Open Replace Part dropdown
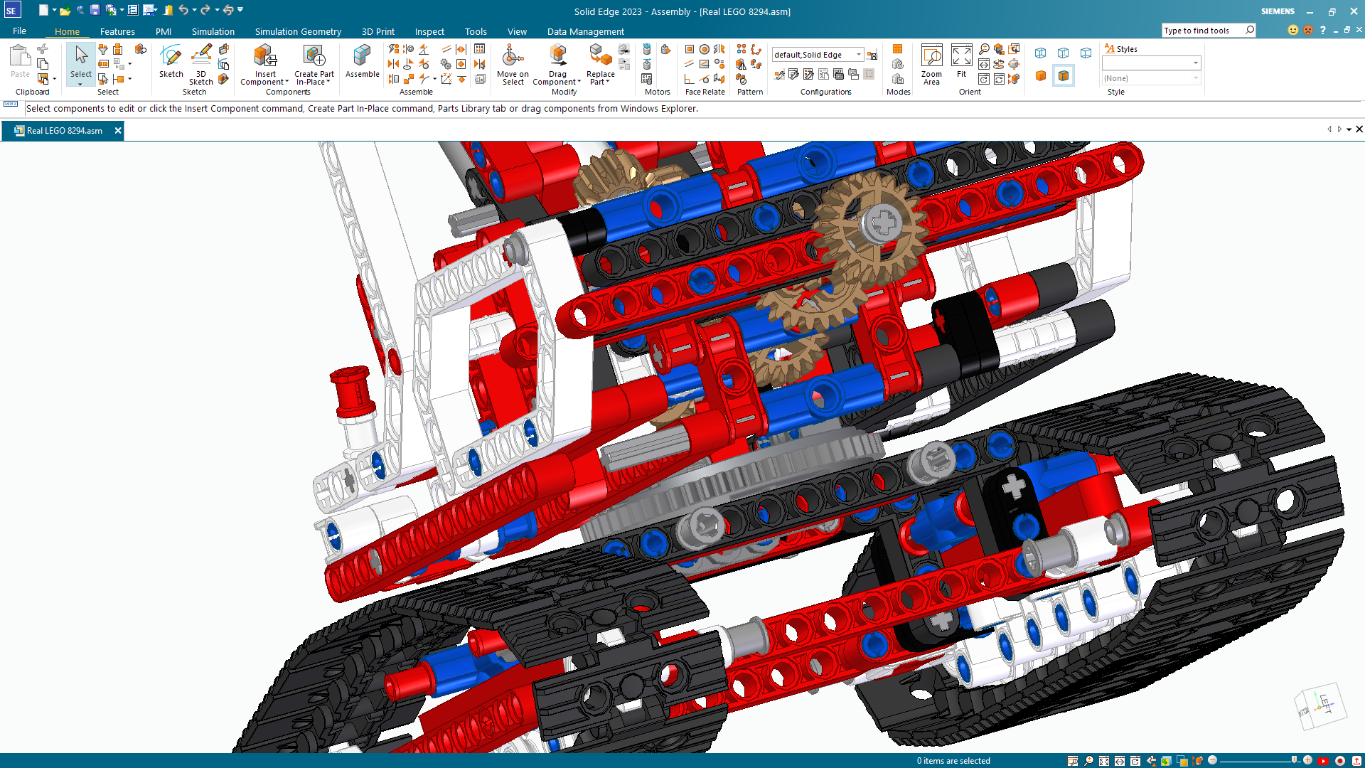The image size is (1365, 768). [608, 82]
